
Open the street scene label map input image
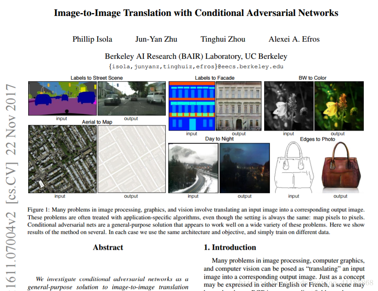[62, 98]
